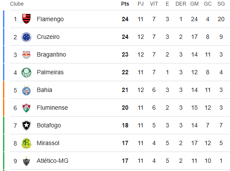
Task: Click Fluminense's 20 points value
Action: tap(125, 108)
